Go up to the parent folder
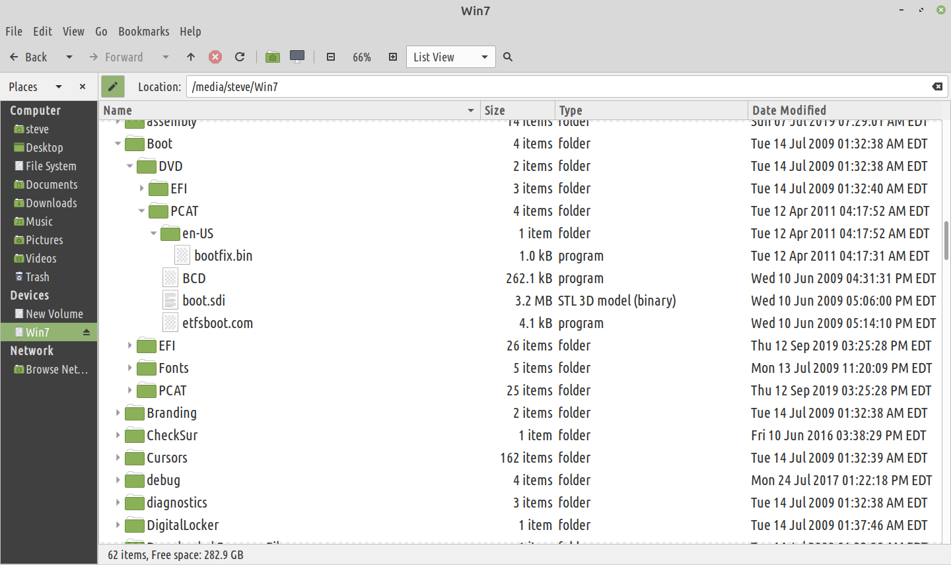951x565 pixels. (191, 57)
